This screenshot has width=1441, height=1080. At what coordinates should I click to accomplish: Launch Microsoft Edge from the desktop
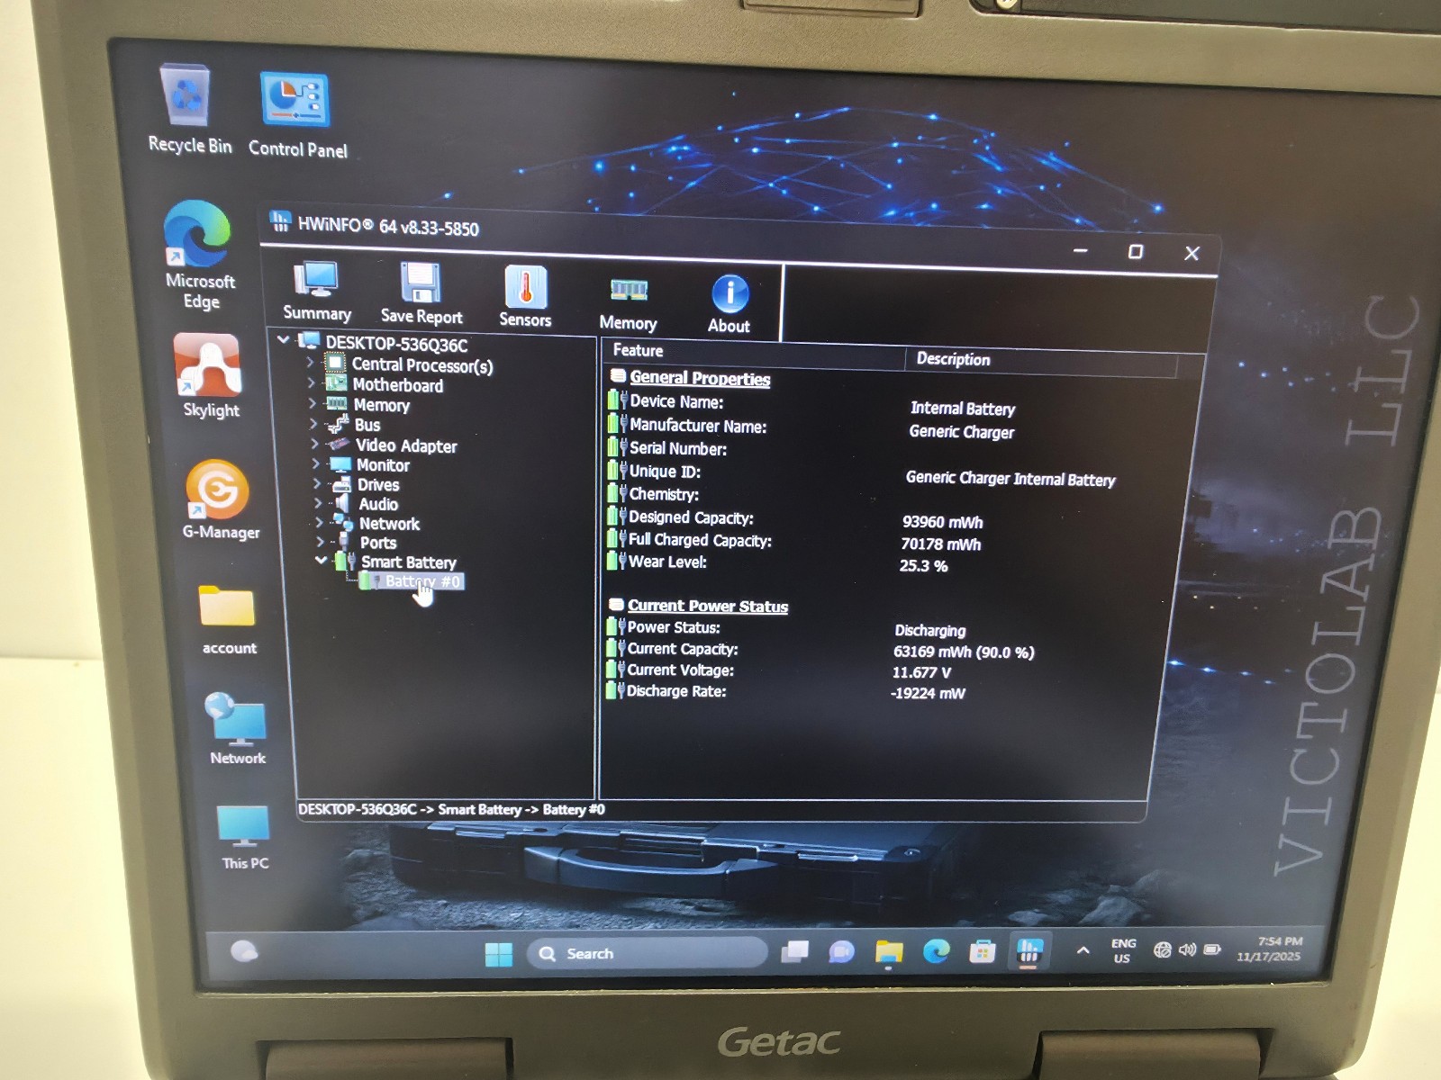(x=199, y=256)
